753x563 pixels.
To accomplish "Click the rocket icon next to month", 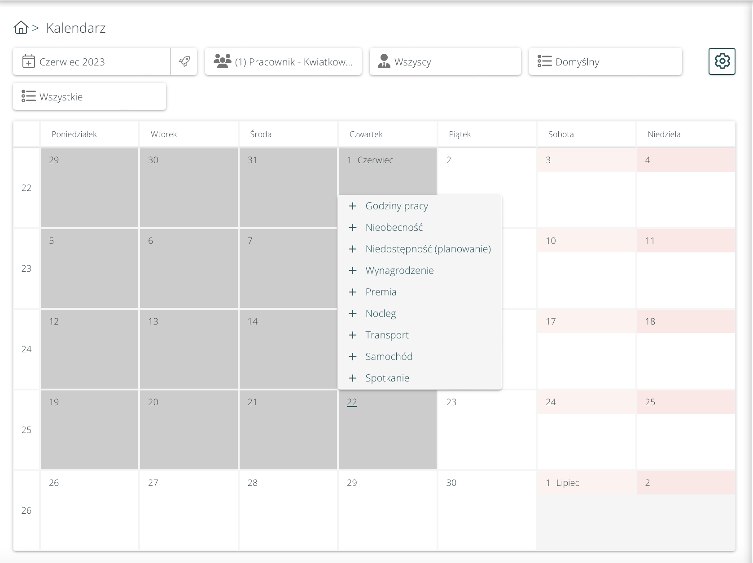I will pos(184,61).
